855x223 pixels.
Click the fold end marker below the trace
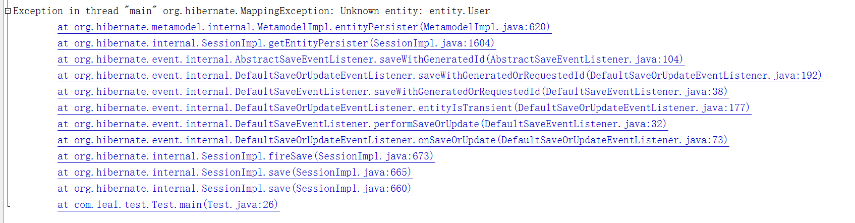9,205
